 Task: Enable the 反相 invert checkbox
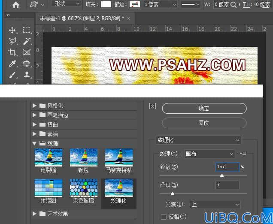[164, 217]
